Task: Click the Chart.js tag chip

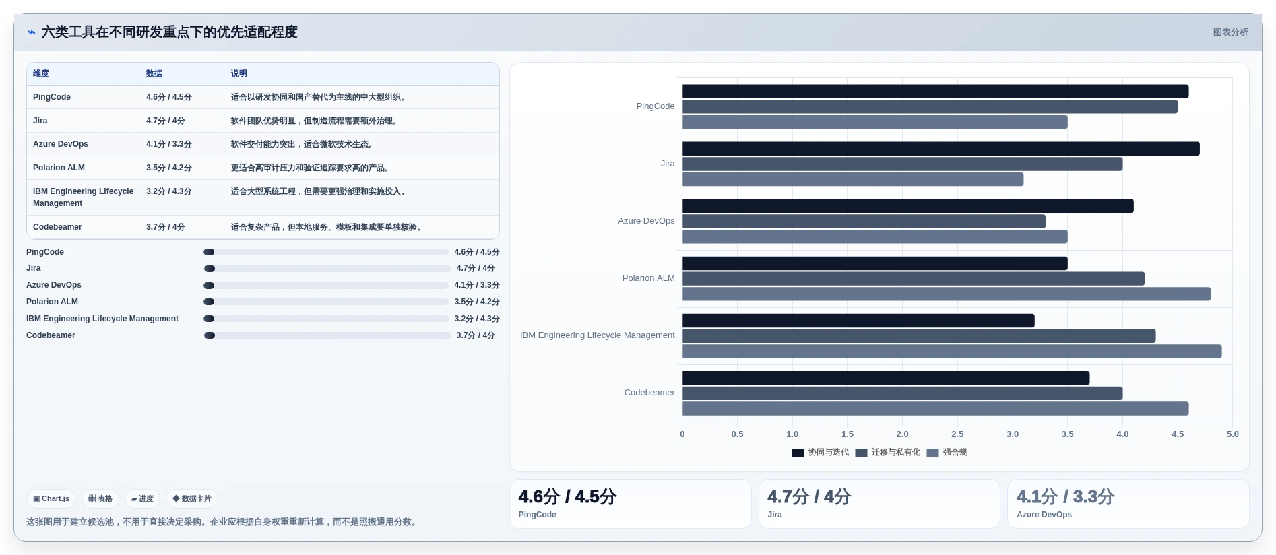Action: point(51,499)
